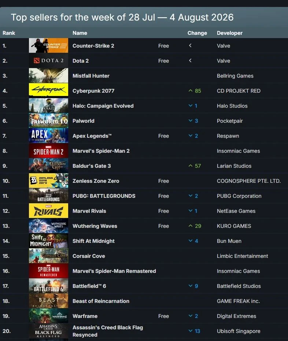288x341 pixels.
Task: Sort by the Name column header
Action: [80, 33]
